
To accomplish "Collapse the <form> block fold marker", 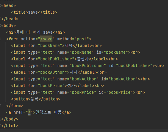I will coord(0,39).
